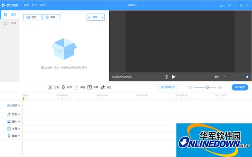Select the 编辑 pencil tool

point(80,87)
